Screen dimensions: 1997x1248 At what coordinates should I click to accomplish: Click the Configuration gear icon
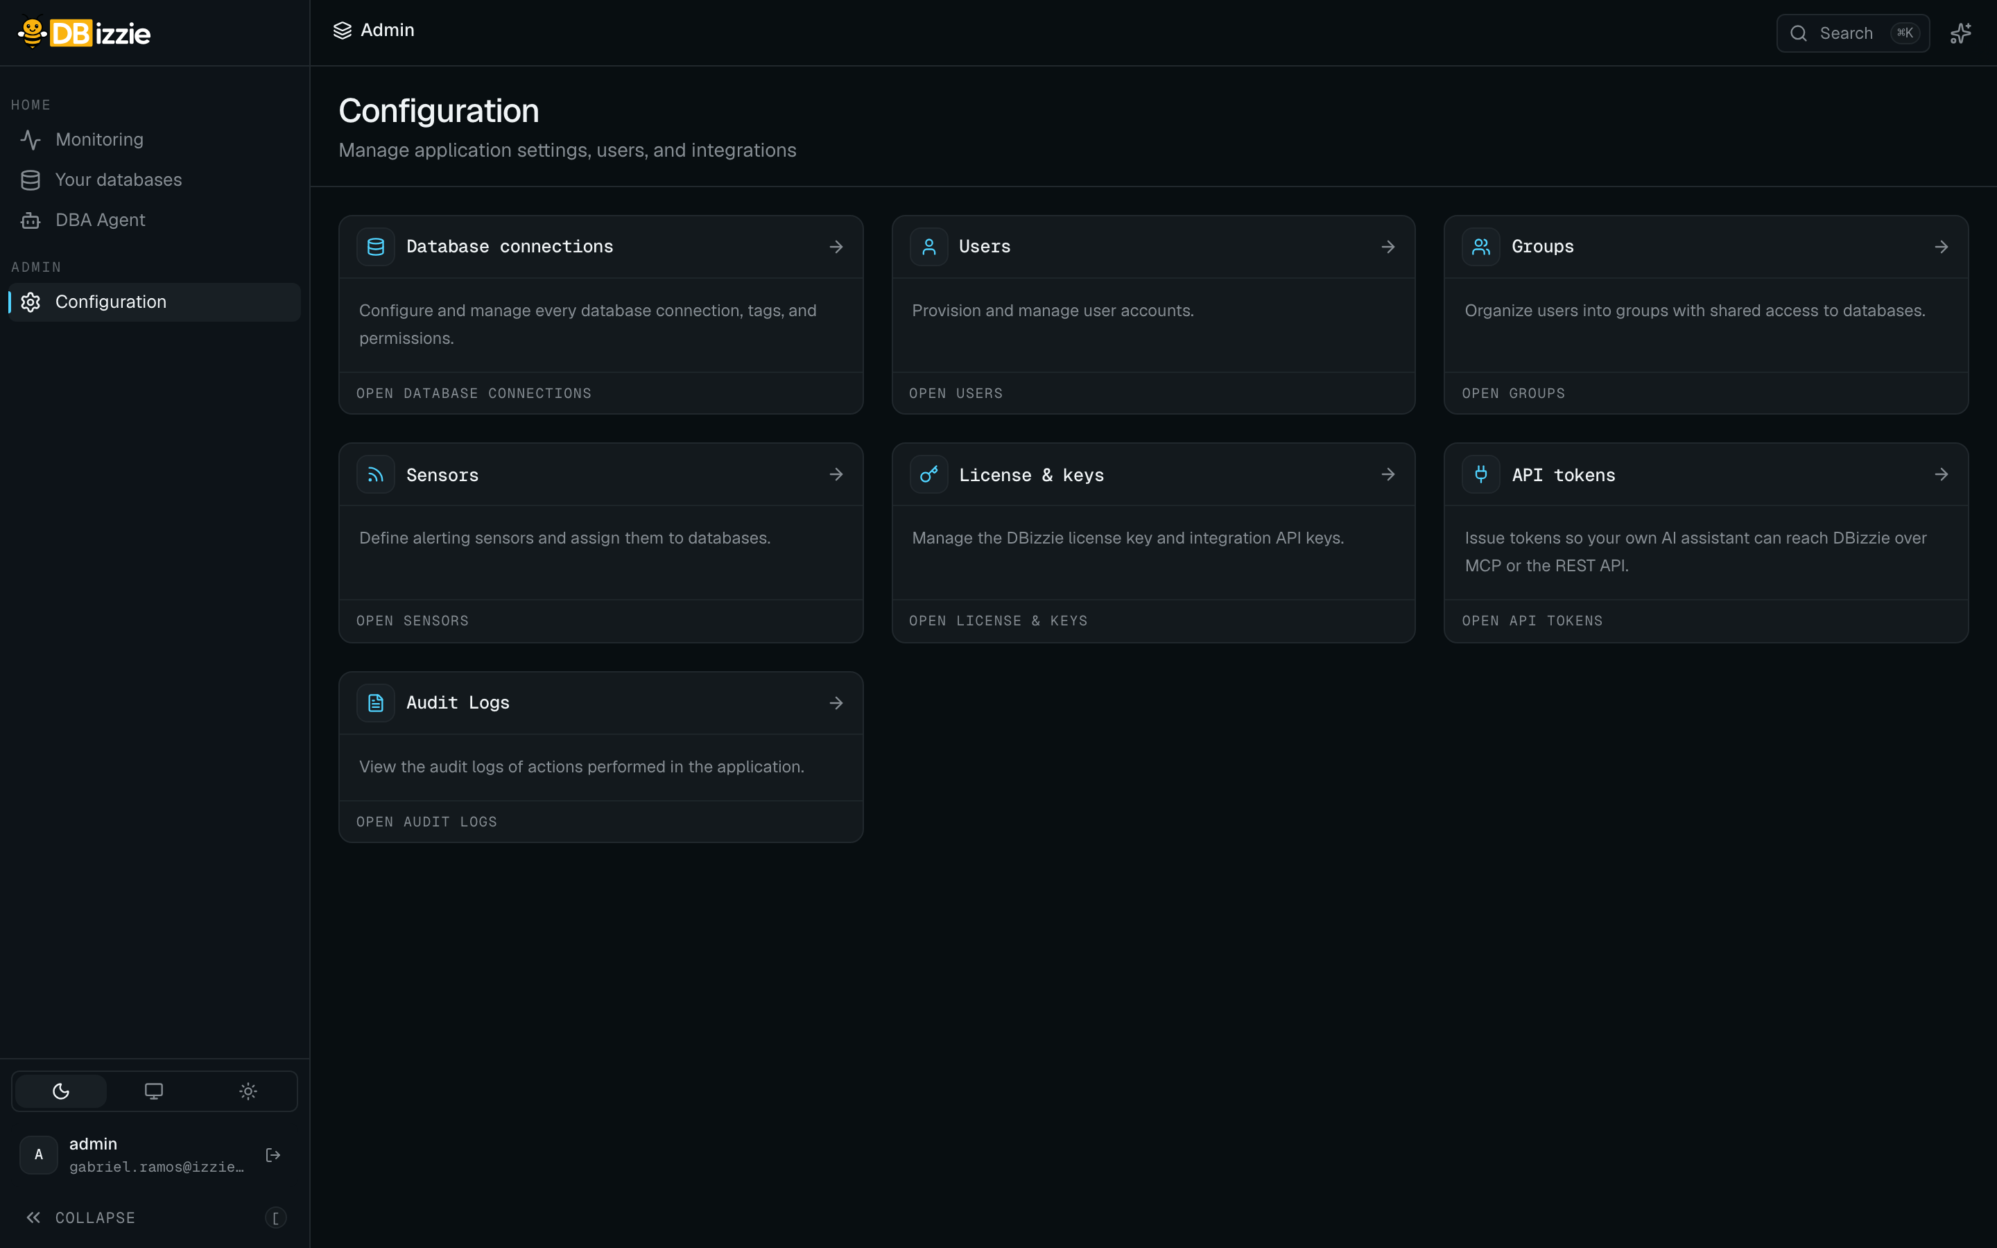click(31, 302)
